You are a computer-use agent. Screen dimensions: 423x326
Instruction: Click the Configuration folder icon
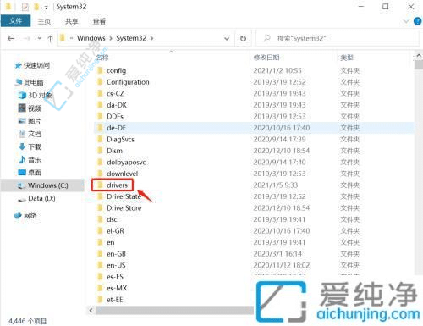tap(100, 82)
